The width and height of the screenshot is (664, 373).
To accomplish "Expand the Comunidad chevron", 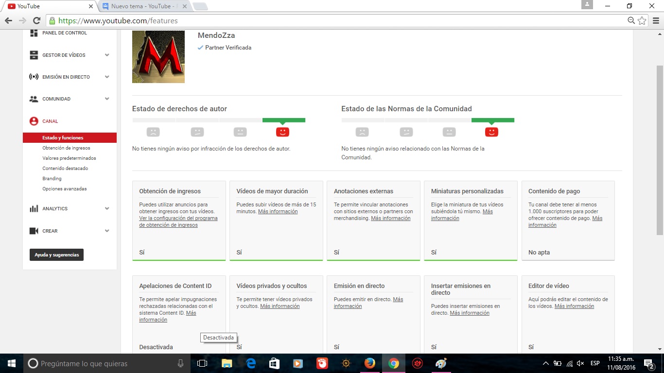I will pos(107,99).
